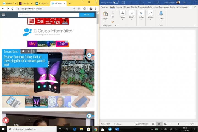Open new Chrome tab with plus button
The height and width of the screenshot is (132, 198).
point(70,4)
